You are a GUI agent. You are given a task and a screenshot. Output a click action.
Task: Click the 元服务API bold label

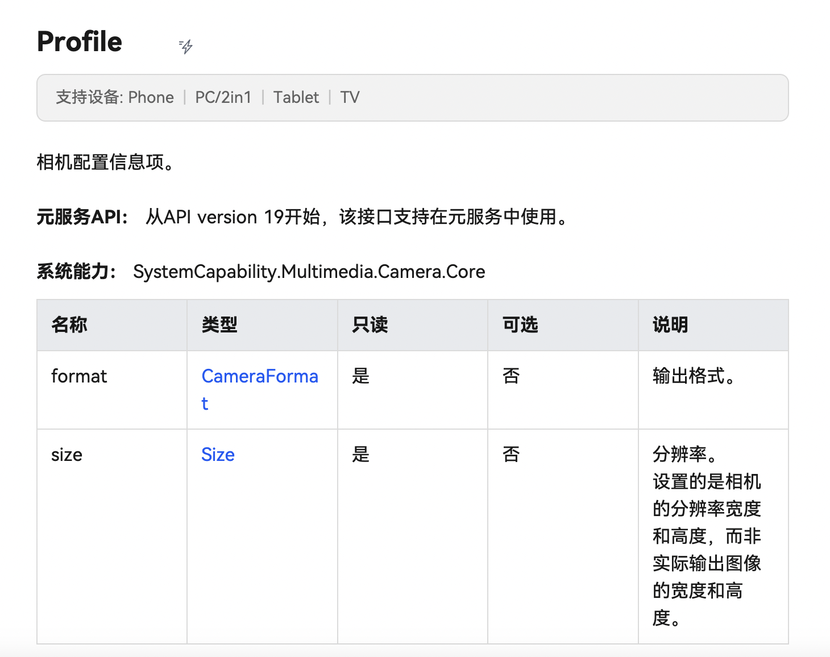82,217
